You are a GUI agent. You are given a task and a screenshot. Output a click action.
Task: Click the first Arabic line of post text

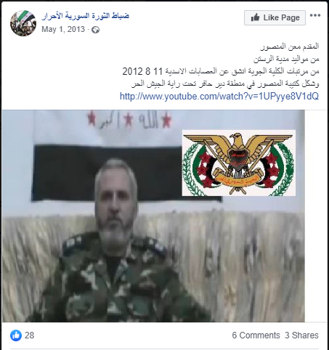pyautogui.click(x=290, y=46)
